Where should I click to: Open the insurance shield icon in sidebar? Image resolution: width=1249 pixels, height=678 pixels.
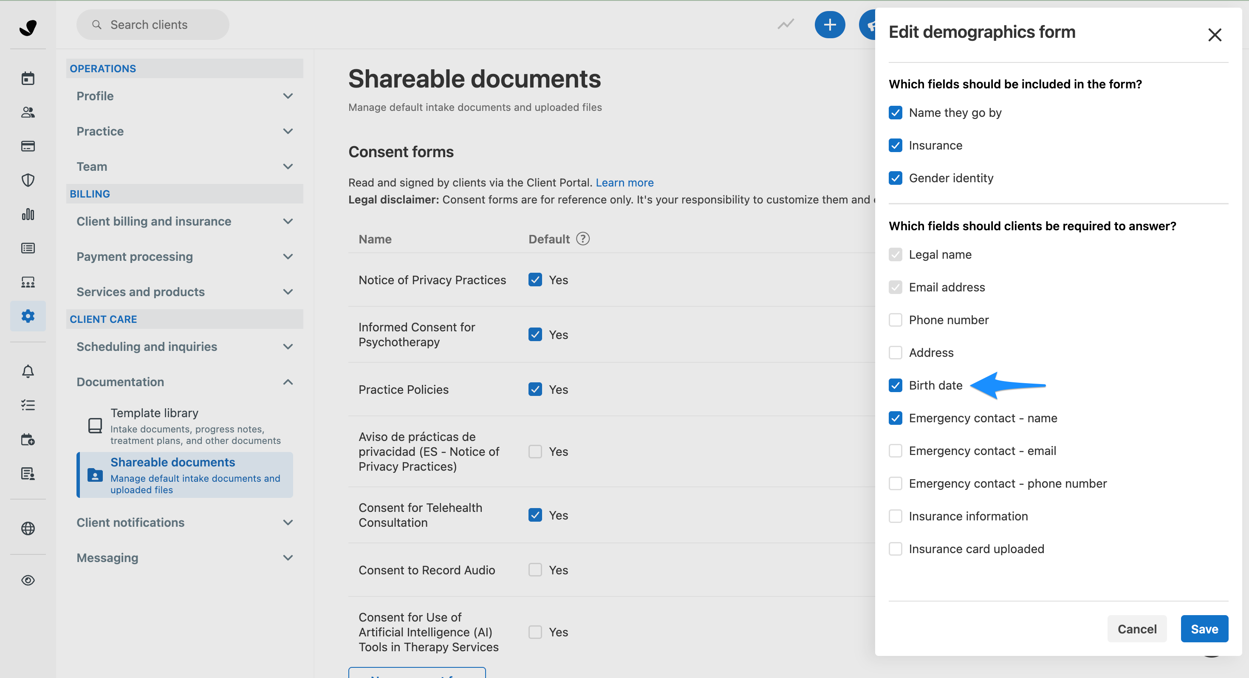pos(28,180)
